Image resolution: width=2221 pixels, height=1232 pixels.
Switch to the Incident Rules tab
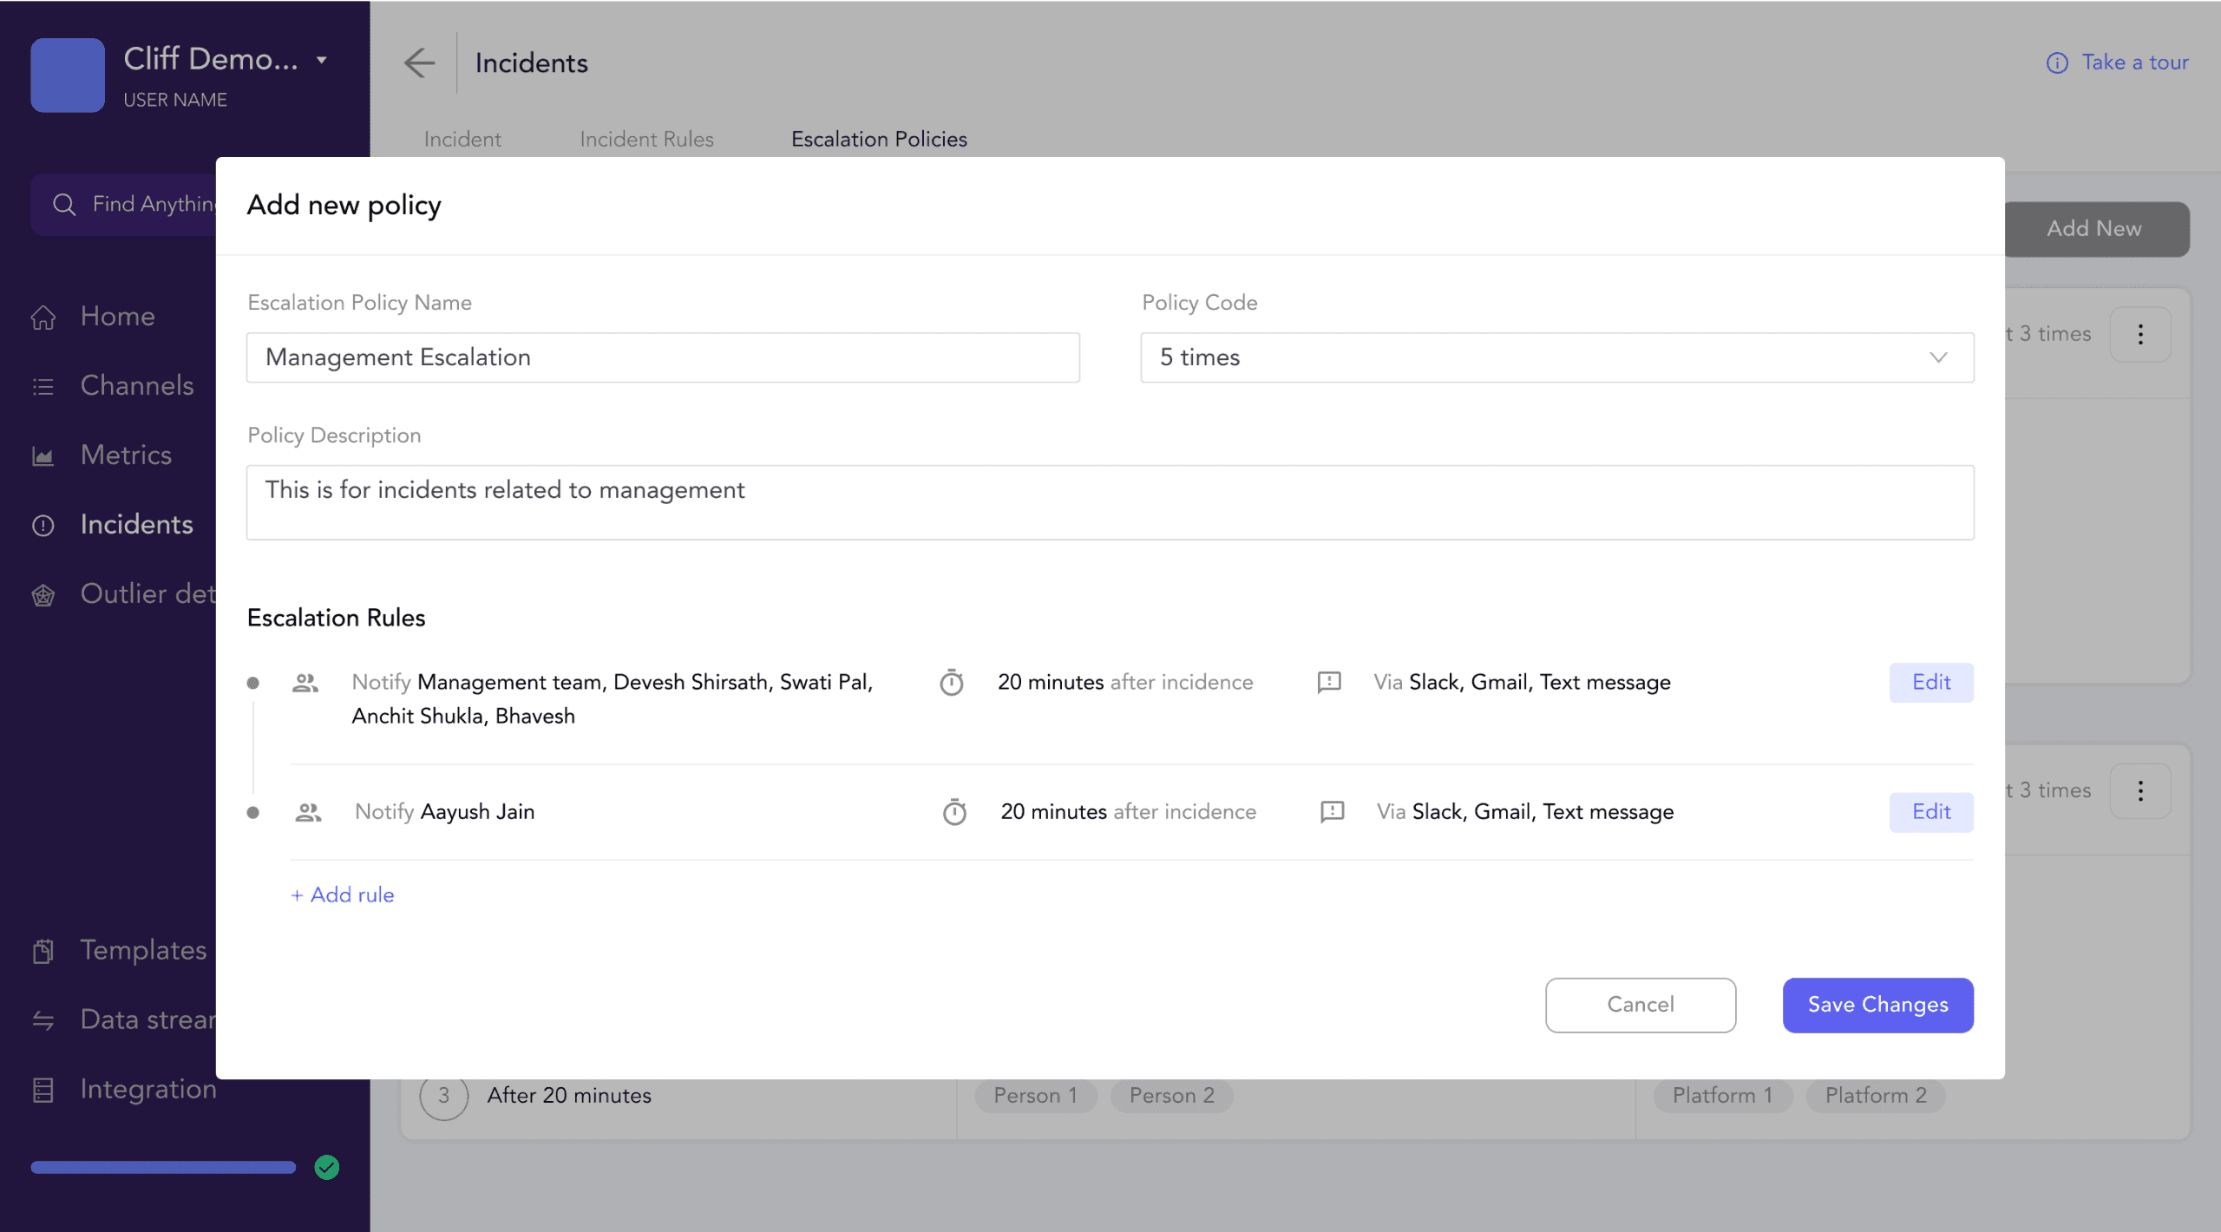(x=646, y=140)
